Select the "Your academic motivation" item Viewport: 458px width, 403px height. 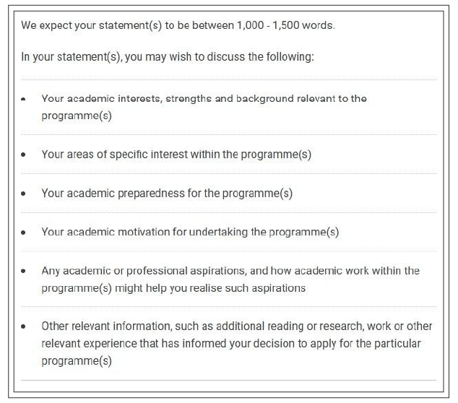coord(190,233)
